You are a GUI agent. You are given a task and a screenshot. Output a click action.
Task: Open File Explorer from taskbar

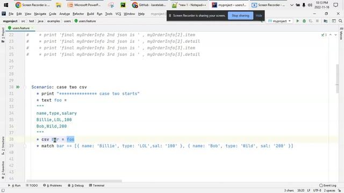[59, 5]
